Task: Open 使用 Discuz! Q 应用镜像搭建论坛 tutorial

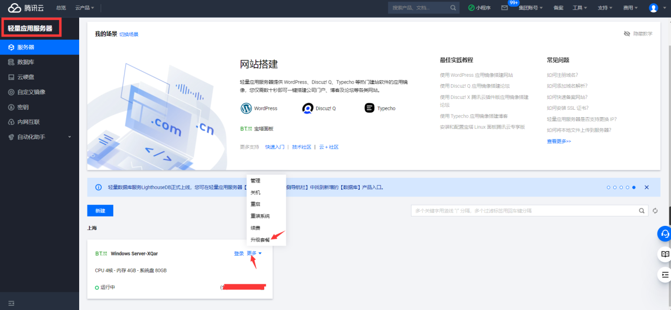Action: 475,86
